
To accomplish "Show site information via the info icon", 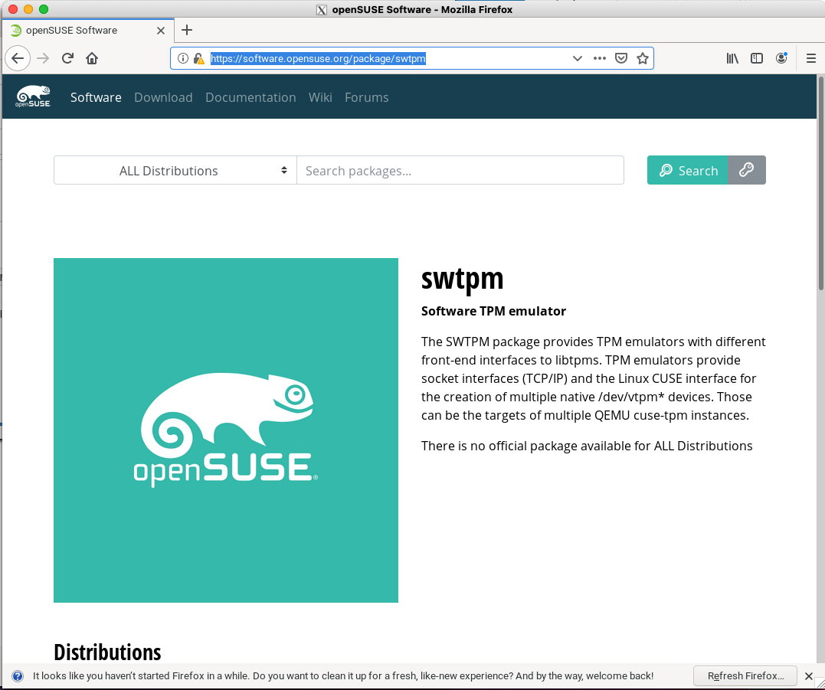I will pyautogui.click(x=182, y=58).
